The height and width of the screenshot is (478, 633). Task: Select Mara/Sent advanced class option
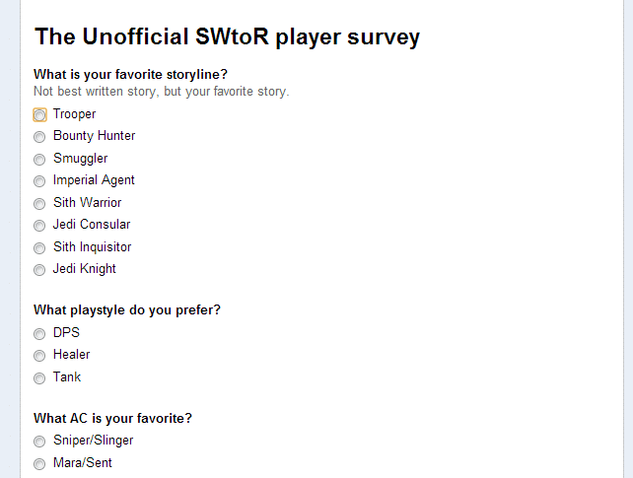[39, 464]
